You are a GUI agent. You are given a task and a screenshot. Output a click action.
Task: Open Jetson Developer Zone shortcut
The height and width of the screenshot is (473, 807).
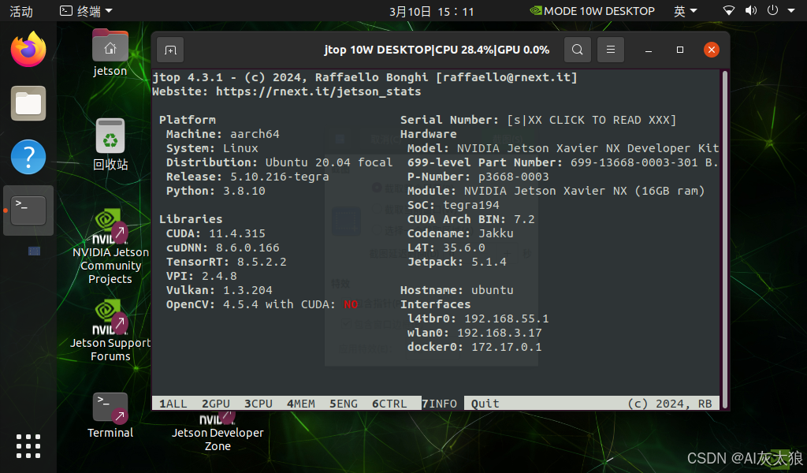tap(218, 431)
